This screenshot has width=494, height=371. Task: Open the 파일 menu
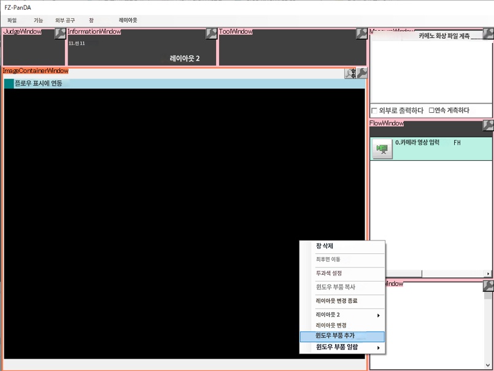(12, 20)
